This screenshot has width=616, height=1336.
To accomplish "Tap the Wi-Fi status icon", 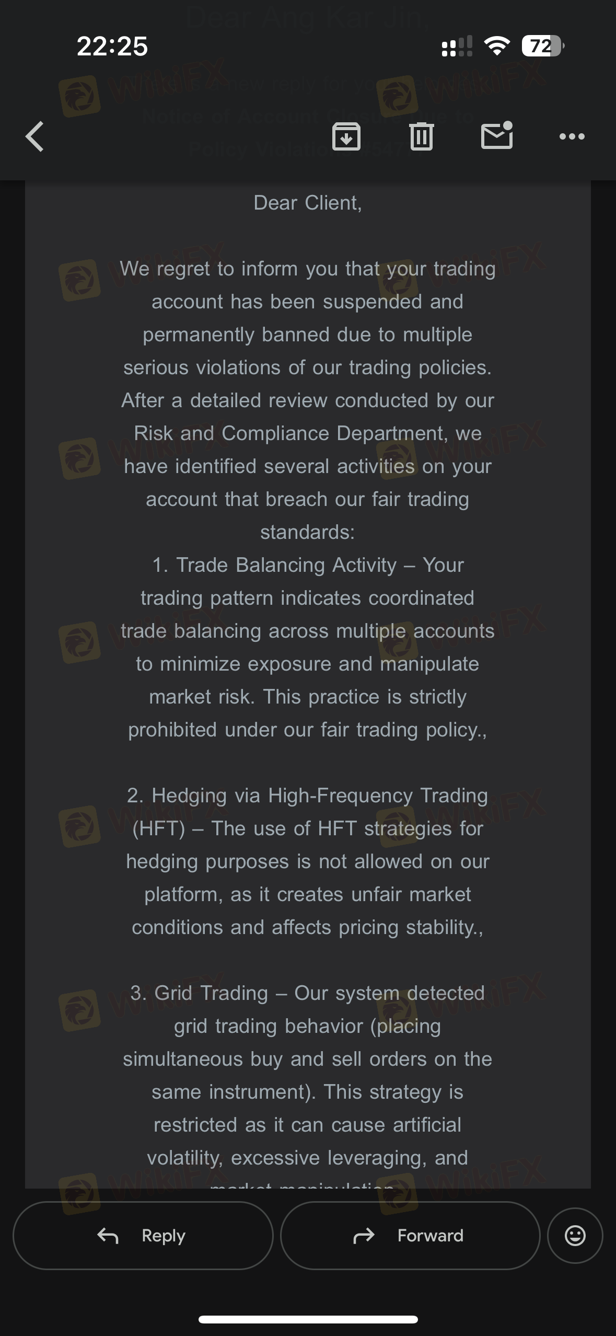I will tap(497, 47).
